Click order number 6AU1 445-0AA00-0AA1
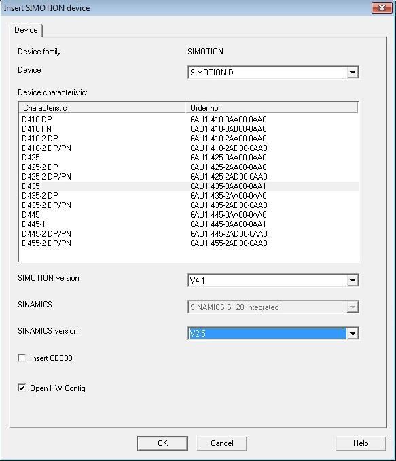Viewport: 396px width, 461px height. click(228, 224)
